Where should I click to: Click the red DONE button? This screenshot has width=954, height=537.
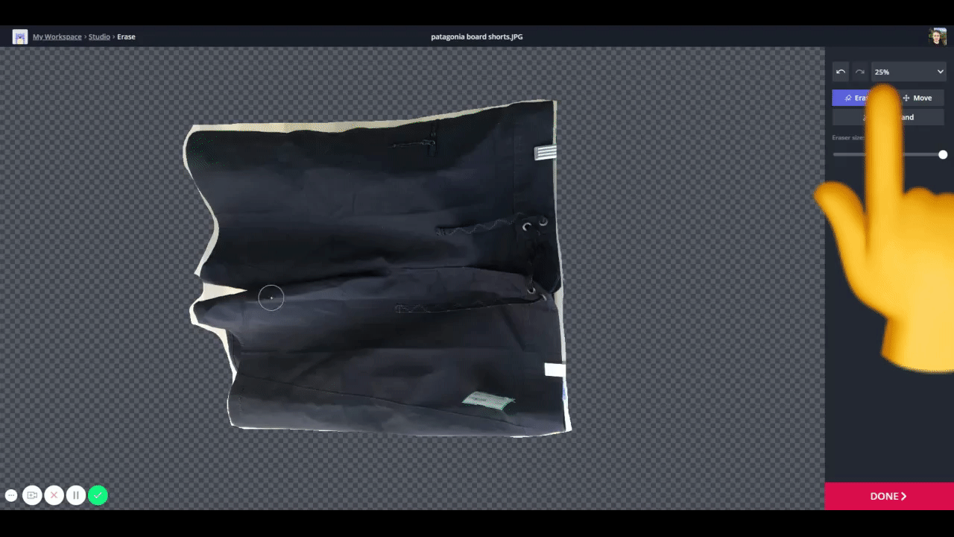(x=889, y=496)
